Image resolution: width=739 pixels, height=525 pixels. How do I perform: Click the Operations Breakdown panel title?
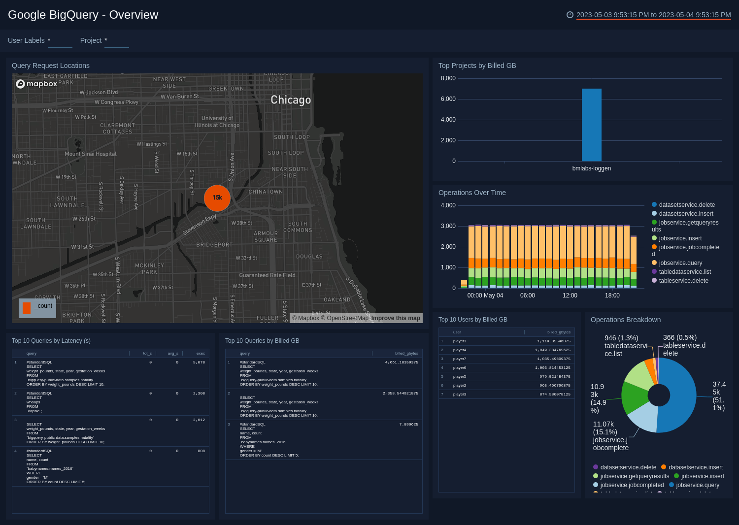626,320
